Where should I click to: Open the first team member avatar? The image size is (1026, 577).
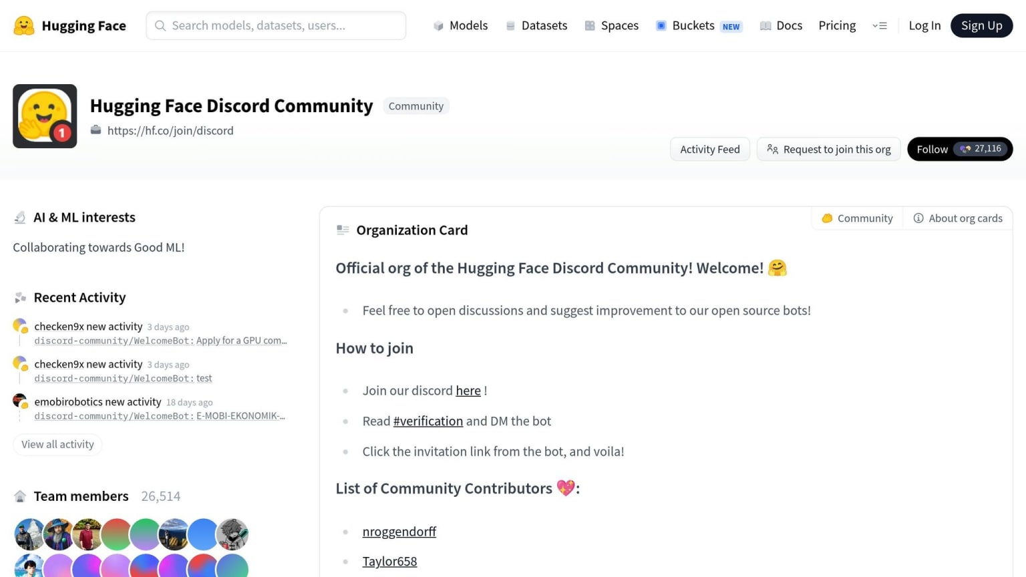29,534
